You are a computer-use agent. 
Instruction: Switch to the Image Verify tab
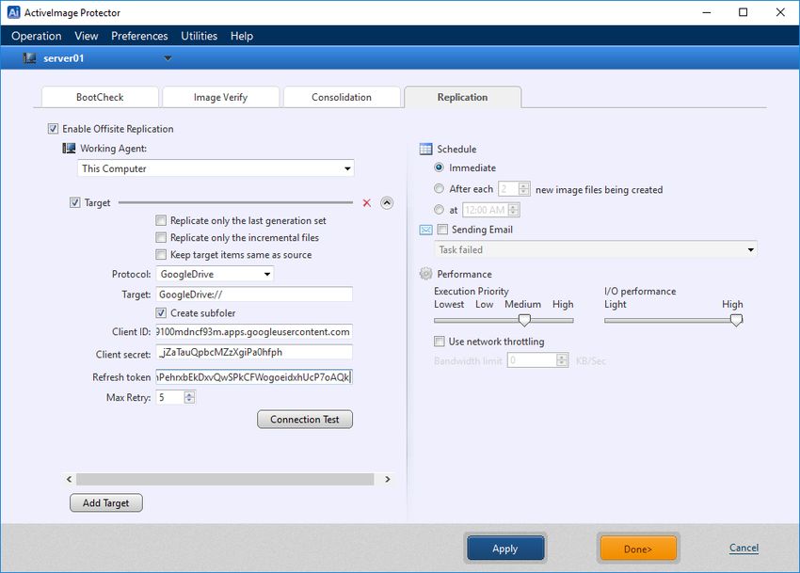pyautogui.click(x=220, y=97)
